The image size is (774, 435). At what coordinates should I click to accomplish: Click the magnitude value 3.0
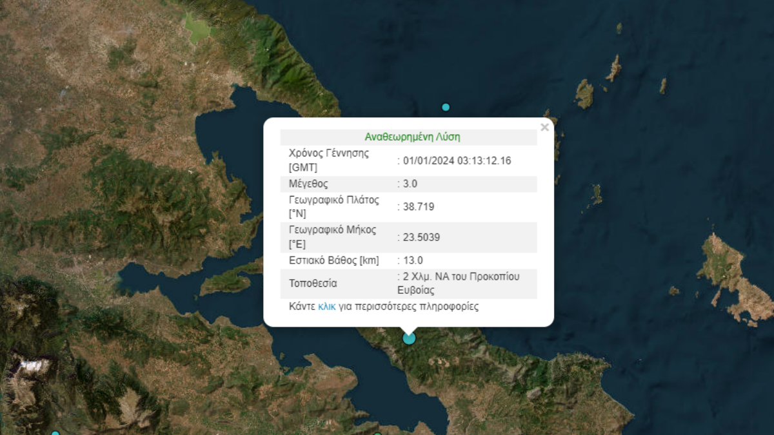(x=410, y=184)
